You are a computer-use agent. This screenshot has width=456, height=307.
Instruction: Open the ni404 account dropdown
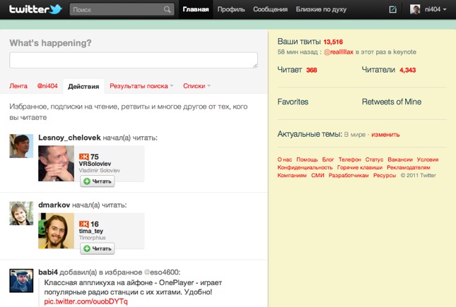435,9
